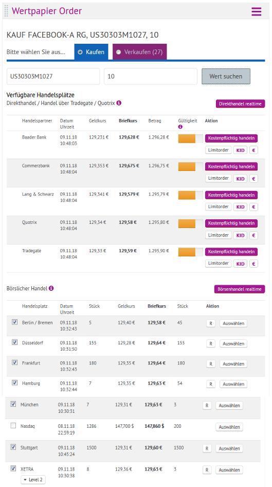Enable the Nasdaq checkbox
Viewport: 272px width, 487px height.
click(13, 426)
